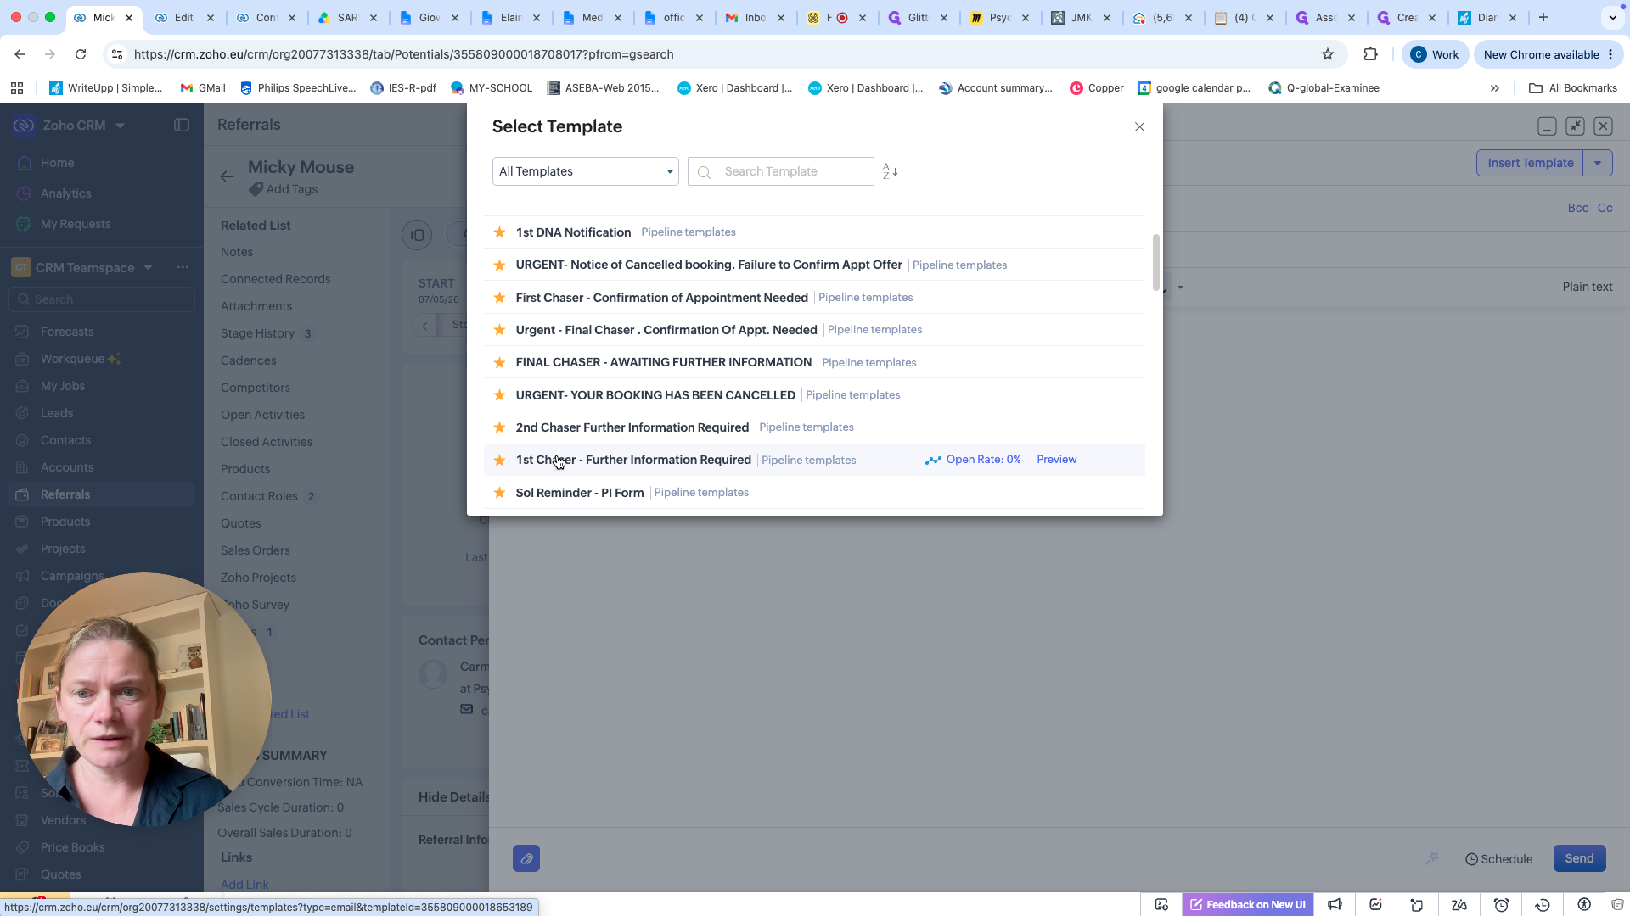Open the recent items history icon
The image size is (1630, 916).
click(1543, 905)
